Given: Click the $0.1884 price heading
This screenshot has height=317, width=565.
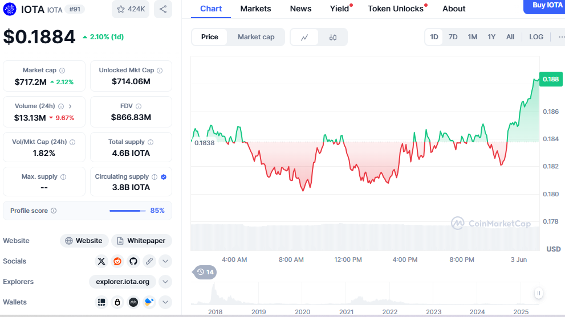Looking at the screenshot, I should (39, 36).
